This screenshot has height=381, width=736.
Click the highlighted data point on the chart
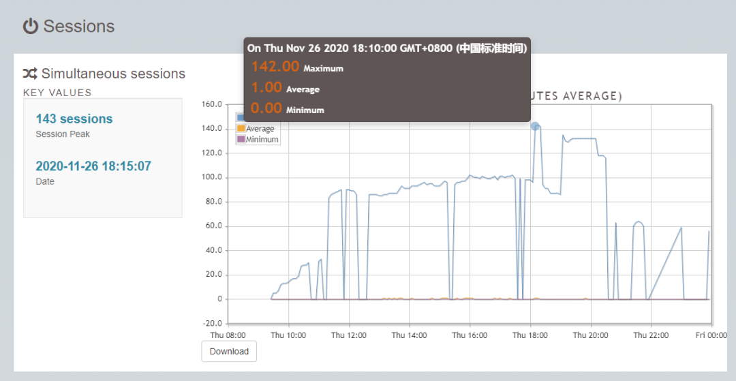point(535,125)
